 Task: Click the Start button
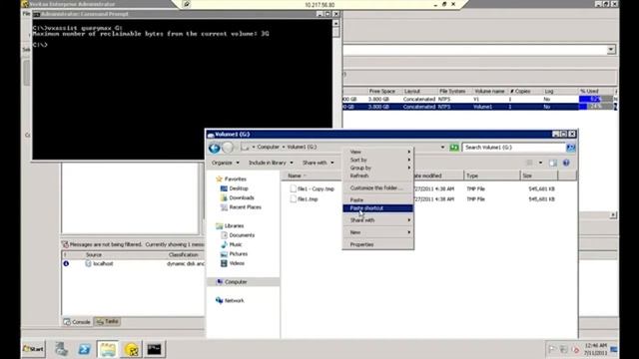(33, 349)
